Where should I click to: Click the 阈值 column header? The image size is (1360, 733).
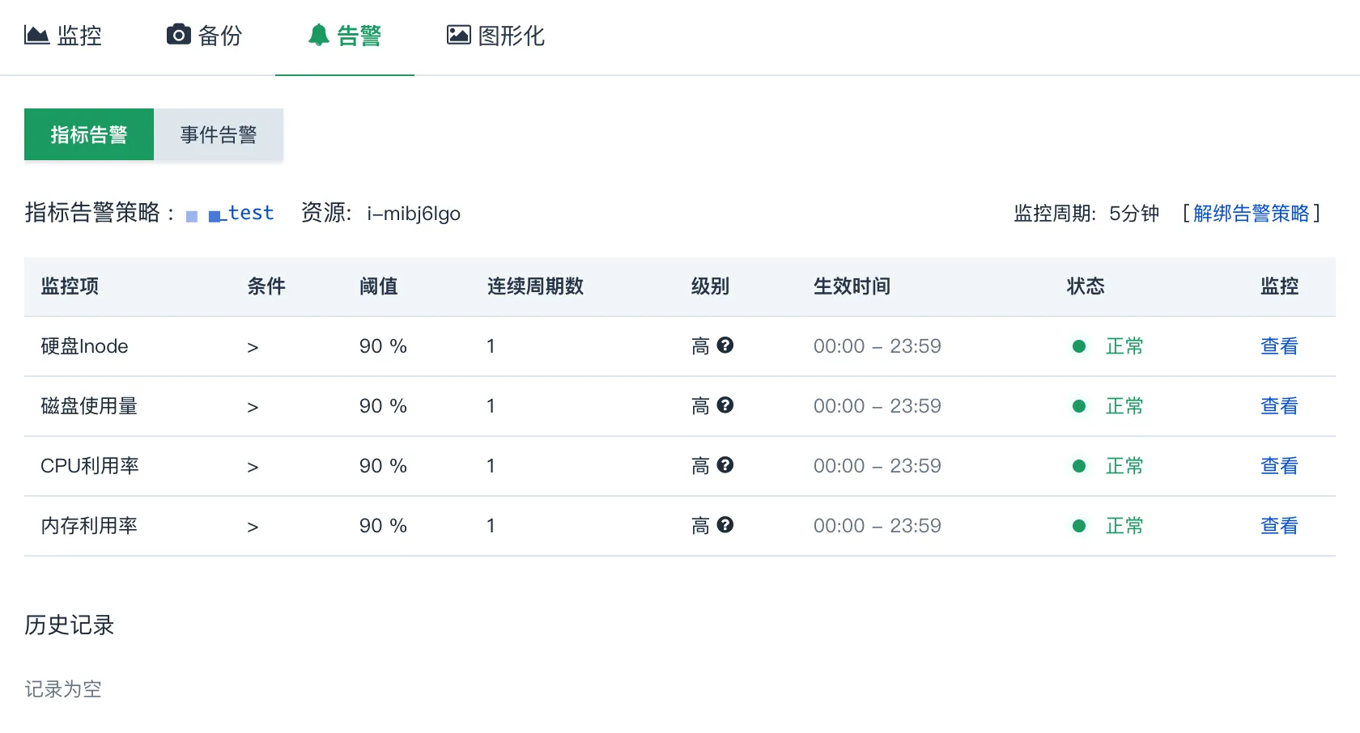(x=379, y=286)
